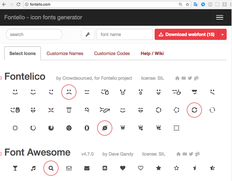Select the Opera browser icon

(x=87, y=128)
